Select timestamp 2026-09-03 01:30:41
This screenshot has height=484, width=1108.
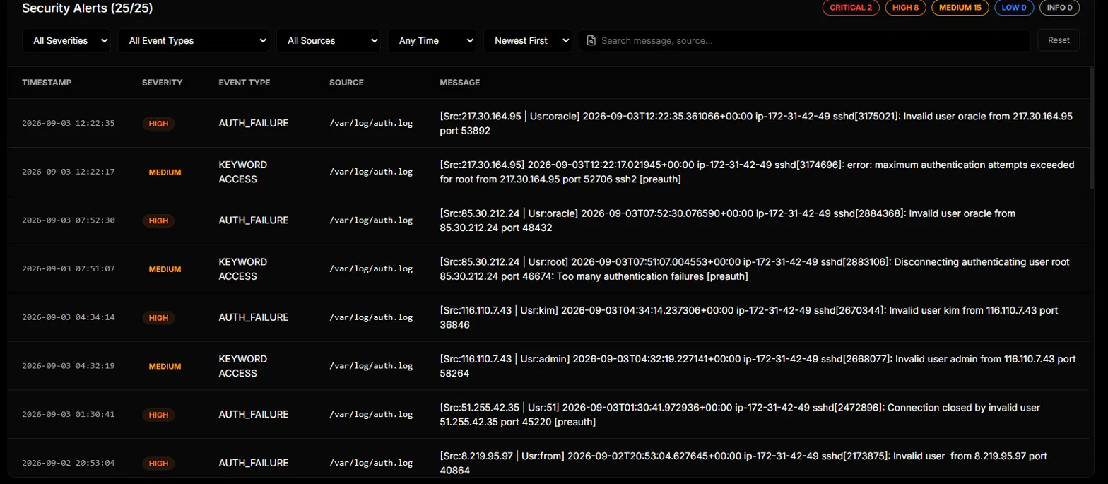[x=68, y=415]
